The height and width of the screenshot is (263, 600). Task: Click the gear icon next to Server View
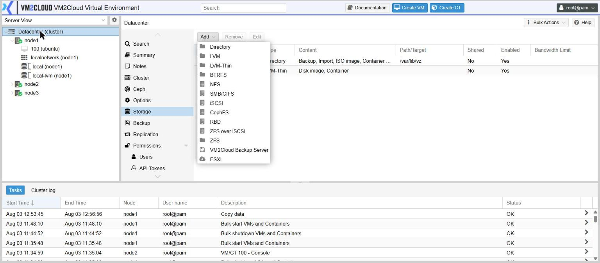coord(114,20)
